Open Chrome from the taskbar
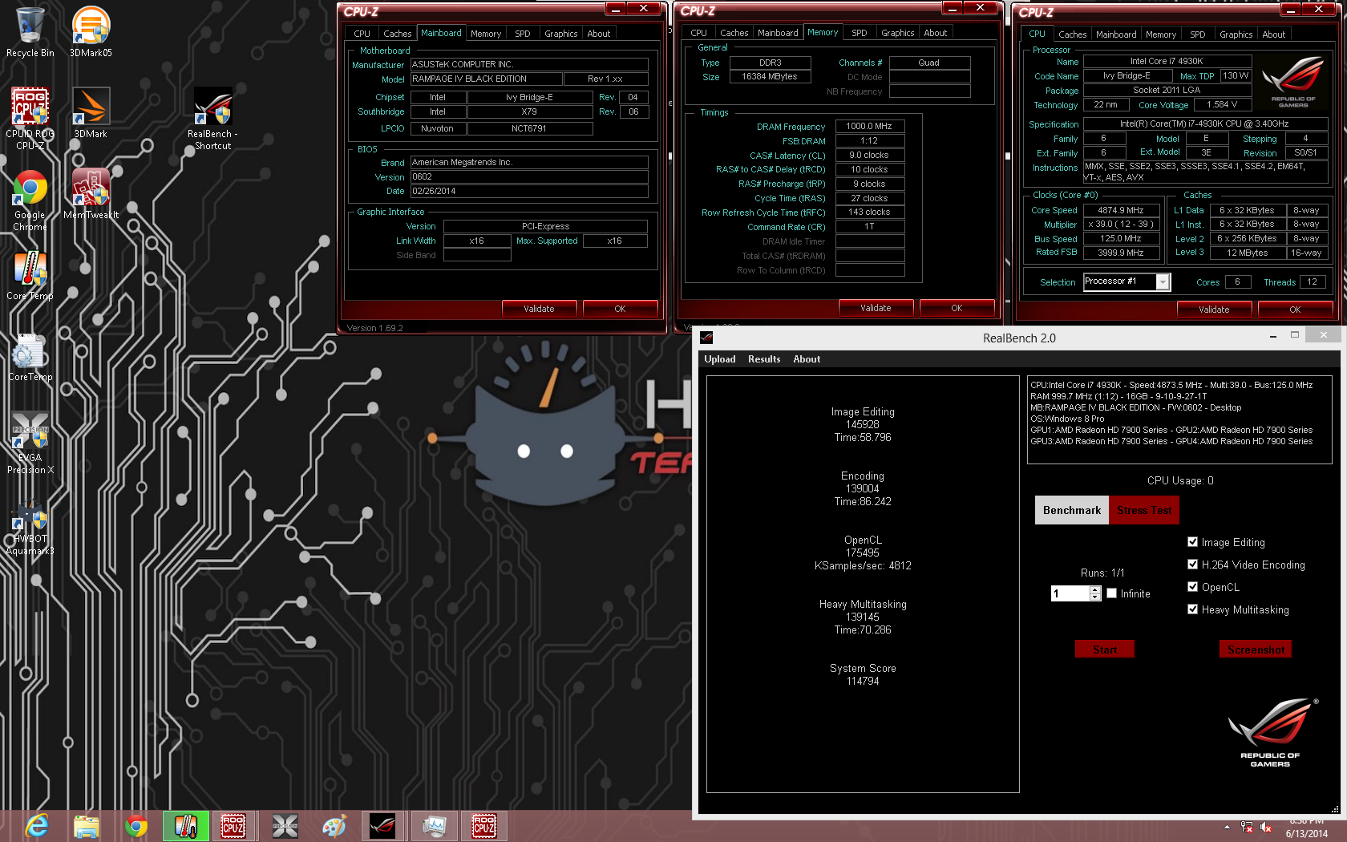Viewport: 1347px width, 842px height. [x=136, y=826]
